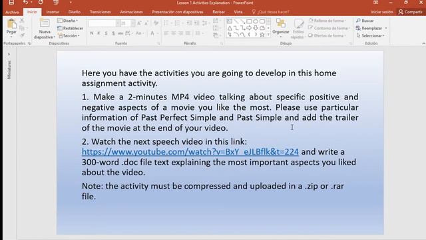Select the text box shape icon

pyautogui.click(x=230, y=21)
